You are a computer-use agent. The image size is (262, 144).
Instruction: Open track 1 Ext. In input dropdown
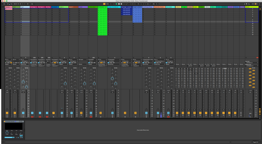8,59
